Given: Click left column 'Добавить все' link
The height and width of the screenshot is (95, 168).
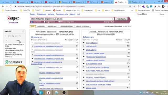Looking at the screenshot, I should tap(37, 37).
